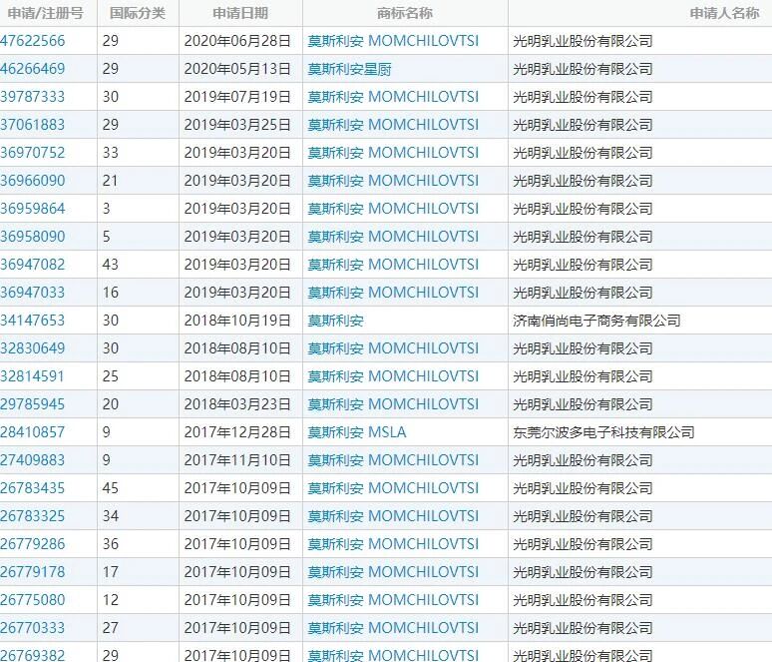Open registration number 36970752 link
The image size is (772, 662).
point(33,153)
